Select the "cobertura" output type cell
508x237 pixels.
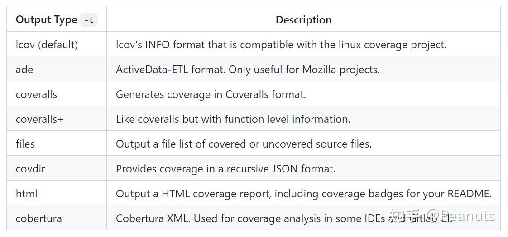[38, 218]
